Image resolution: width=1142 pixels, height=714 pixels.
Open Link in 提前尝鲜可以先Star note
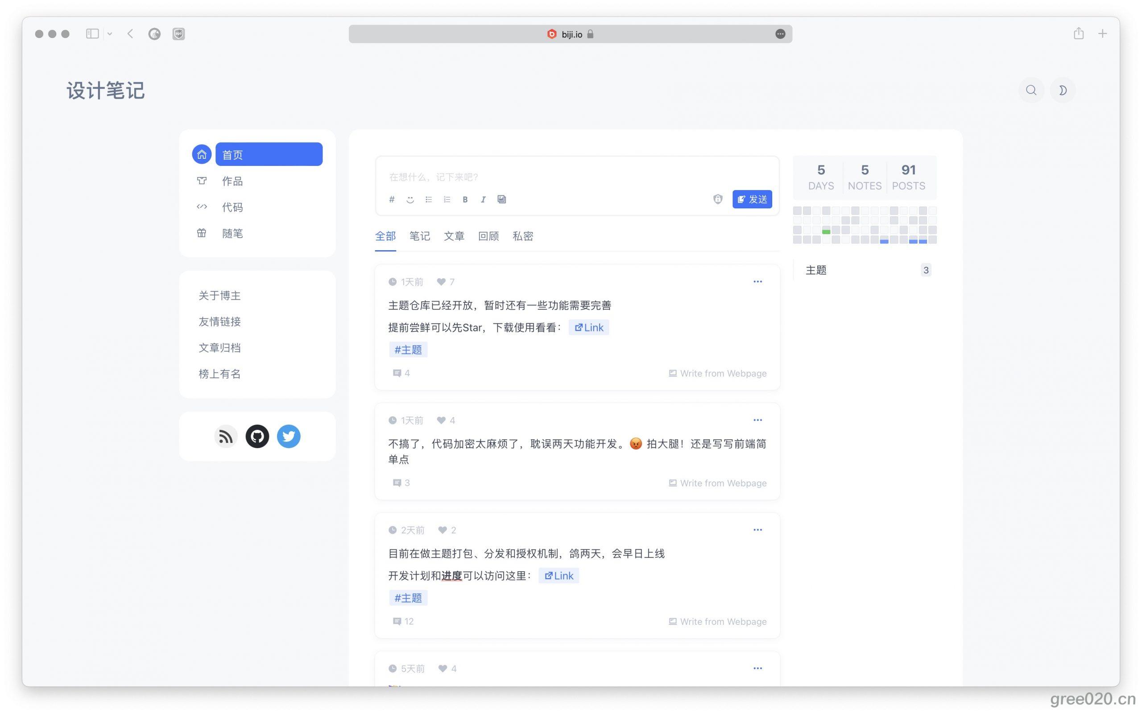pyautogui.click(x=588, y=327)
